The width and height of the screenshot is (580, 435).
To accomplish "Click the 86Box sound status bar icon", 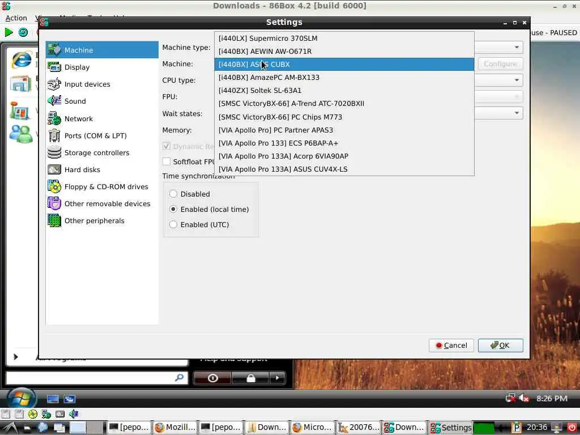I will 73,414.
